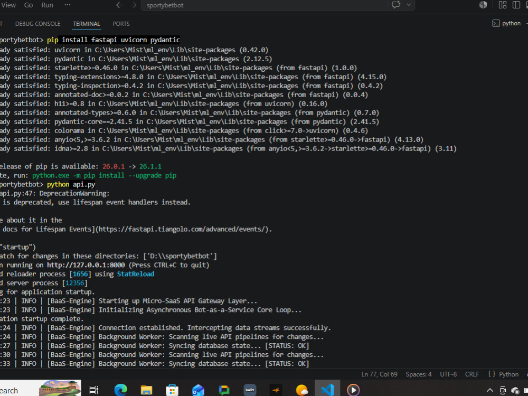Click the gray hexagon icon in title bar

[483, 5]
